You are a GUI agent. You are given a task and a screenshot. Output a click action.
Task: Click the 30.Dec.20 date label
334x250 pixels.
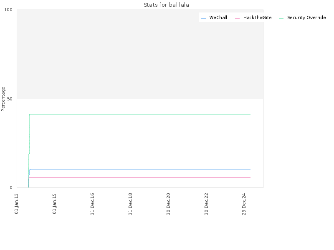[x=168, y=204]
